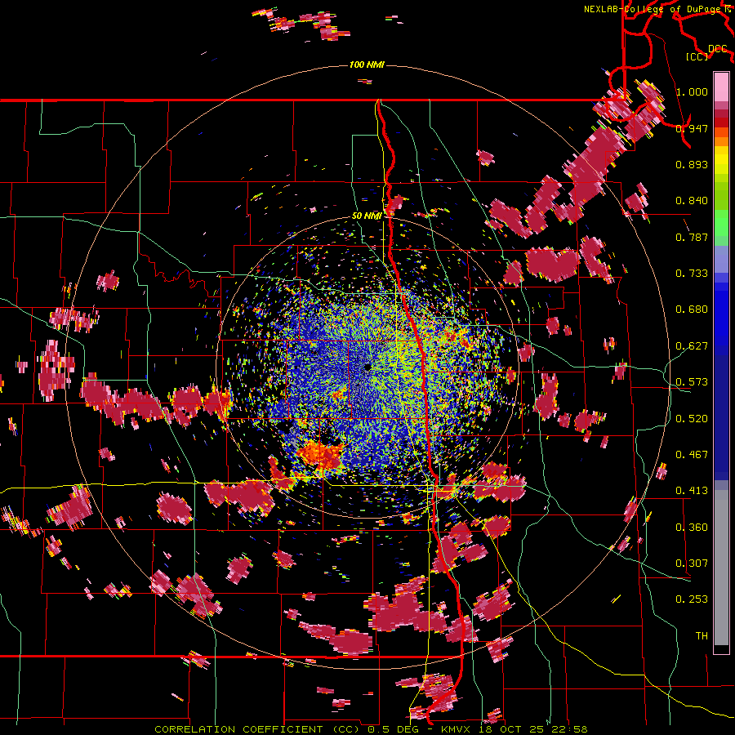Click the 0.307 scale value
The height and width of the screenshot is (735, 735).
pos(692,563)
